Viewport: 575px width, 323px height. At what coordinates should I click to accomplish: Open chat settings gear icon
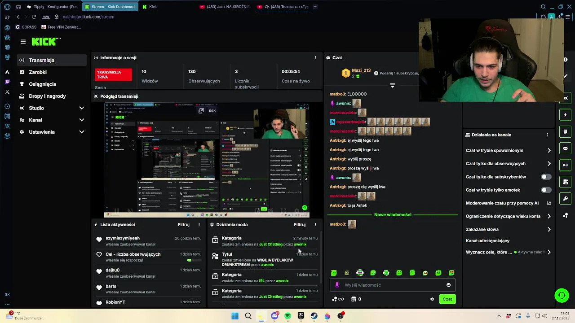[432, 299]
